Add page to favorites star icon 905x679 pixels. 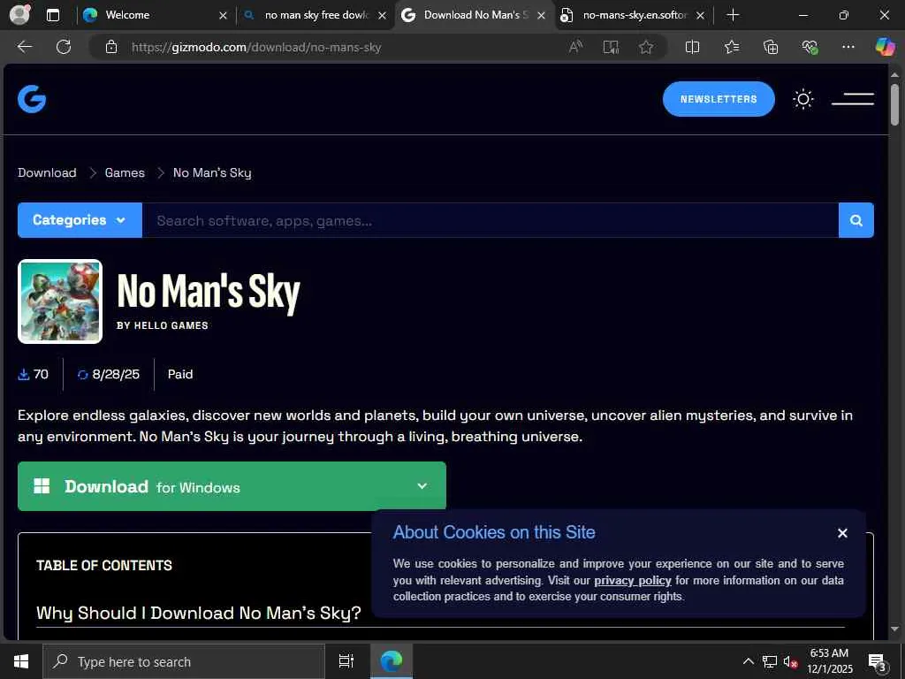[646, 47]
